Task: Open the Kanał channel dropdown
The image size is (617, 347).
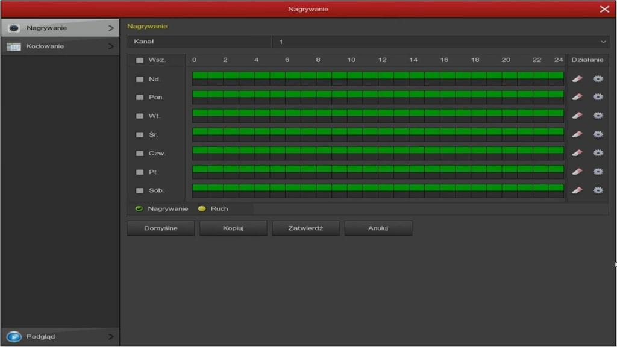Action: pyautogui.click(x=440, y=42)
